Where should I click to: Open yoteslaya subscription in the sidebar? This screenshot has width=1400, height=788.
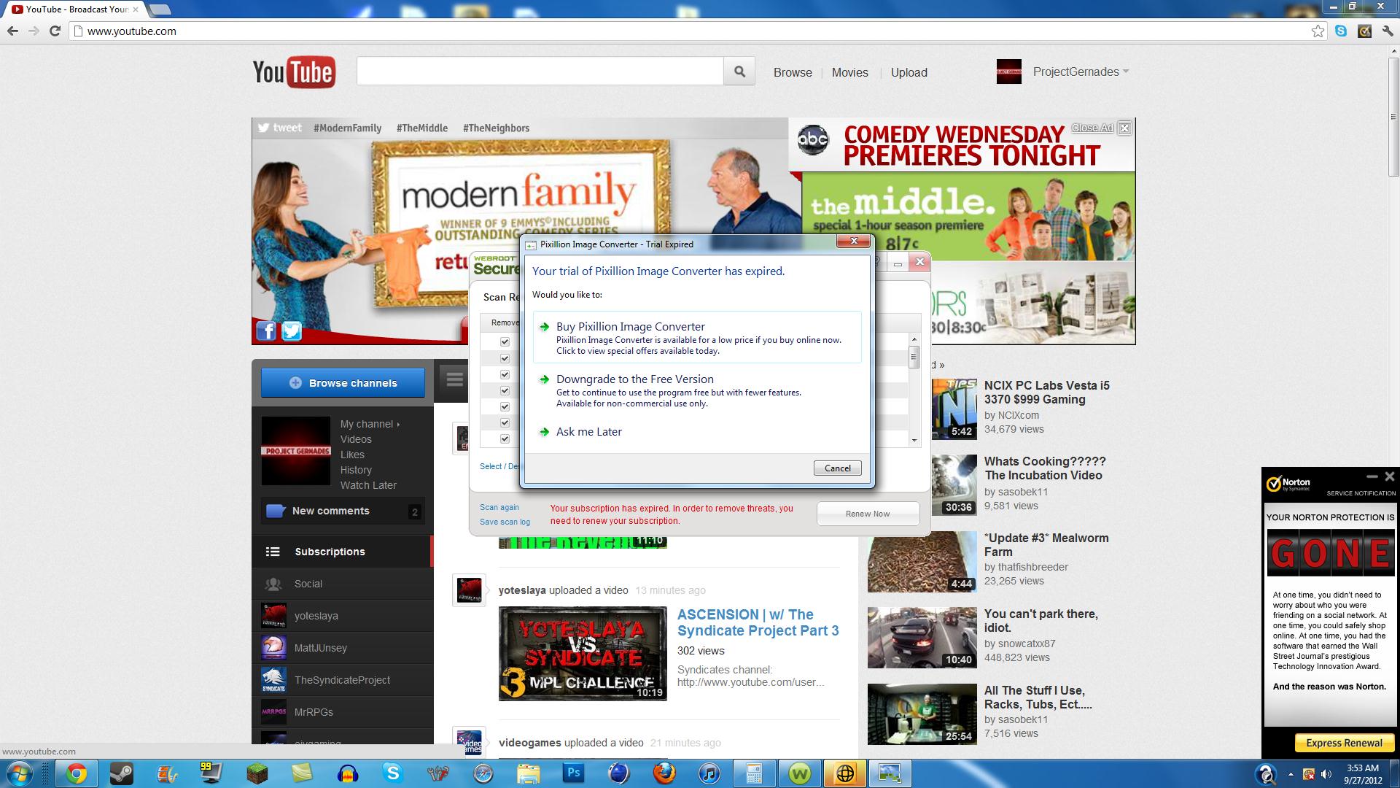[343, 616]
